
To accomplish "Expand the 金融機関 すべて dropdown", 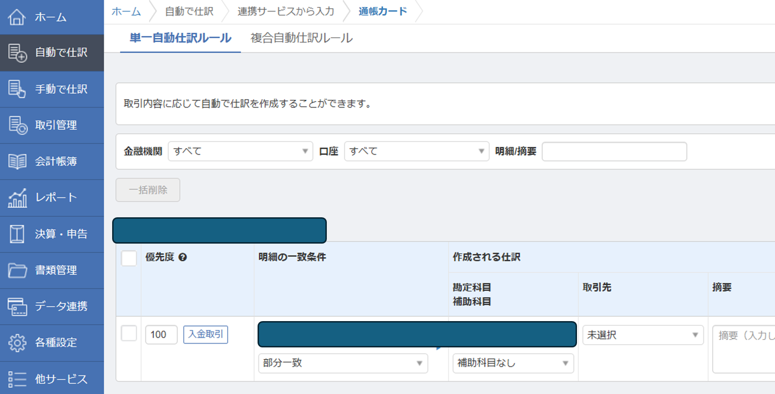I will tap(240, 151).
